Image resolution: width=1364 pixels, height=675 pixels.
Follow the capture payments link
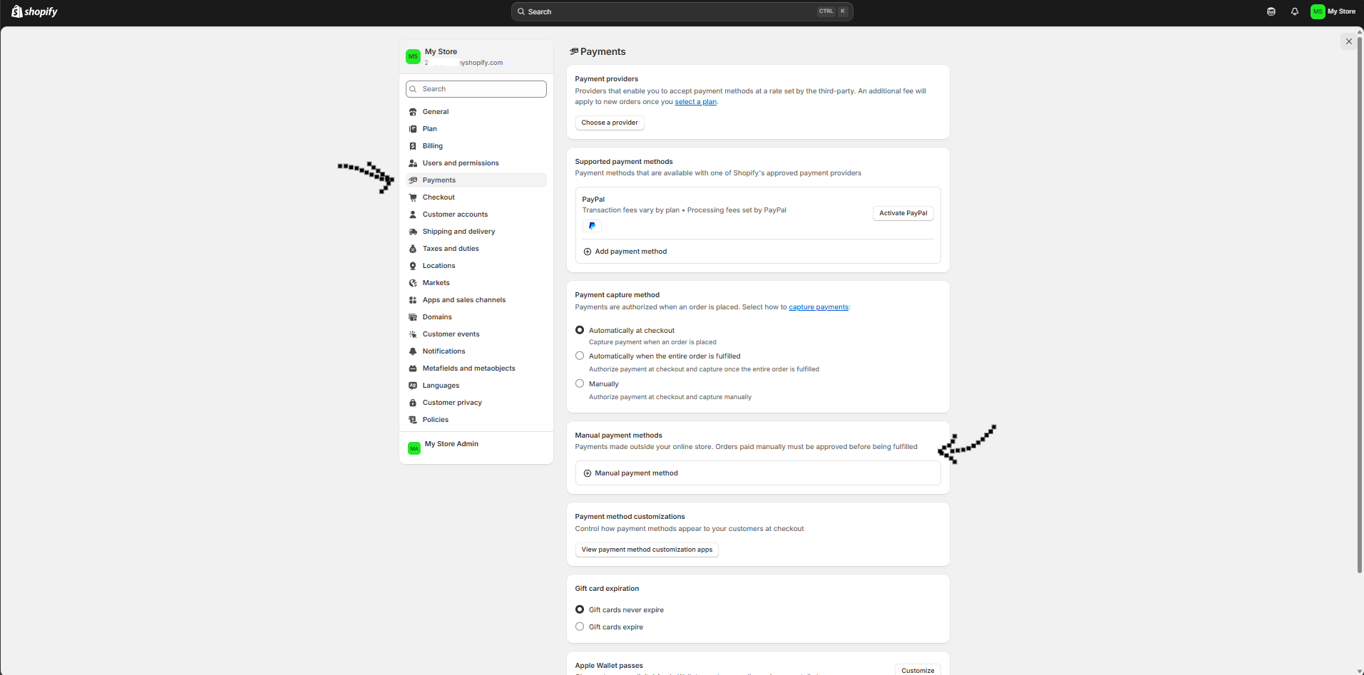pos(819,307)
